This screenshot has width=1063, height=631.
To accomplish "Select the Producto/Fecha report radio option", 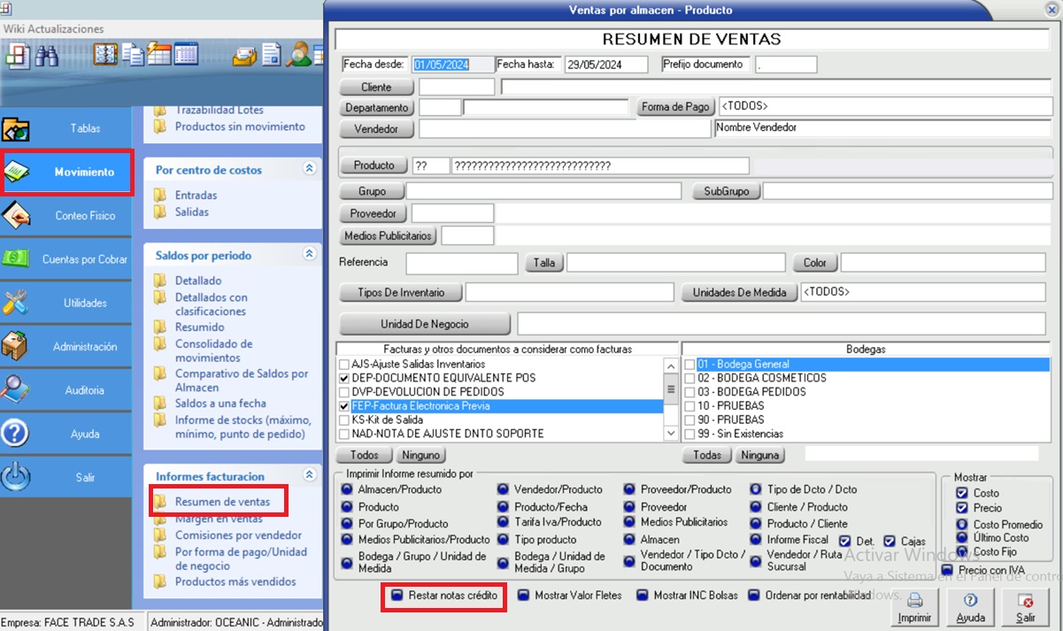I will (x=503, y=507).
